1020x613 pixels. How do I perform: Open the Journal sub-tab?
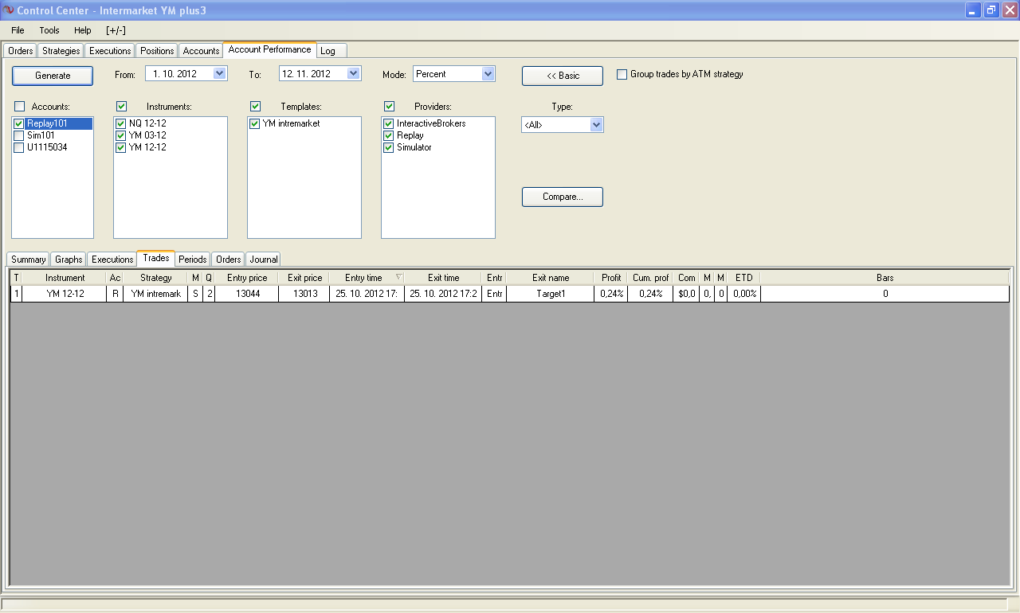click(264, 260)
